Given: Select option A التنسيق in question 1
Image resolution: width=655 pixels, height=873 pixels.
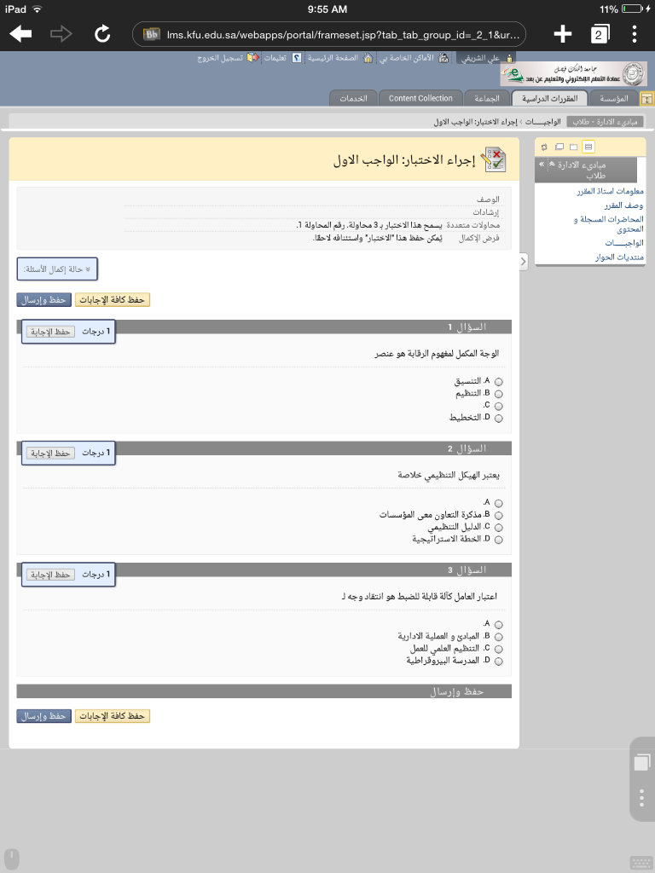Looking at the screenshot, I should (498, 382).
